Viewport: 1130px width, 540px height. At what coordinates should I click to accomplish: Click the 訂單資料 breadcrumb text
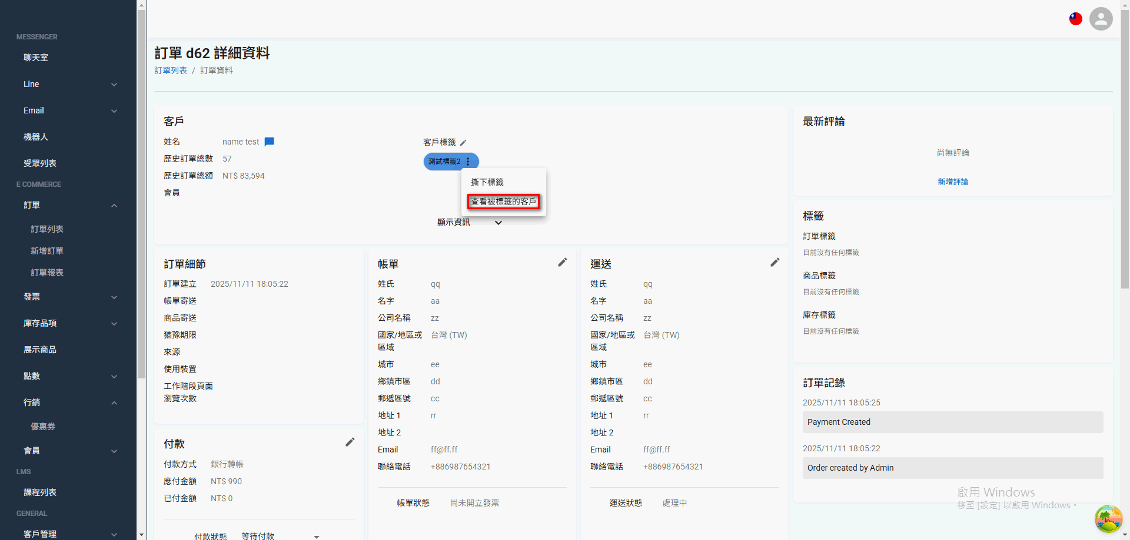pyautogui.click(x=217, y=71)
